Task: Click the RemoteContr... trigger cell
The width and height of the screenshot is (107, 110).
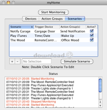Action: coord(46,40)
